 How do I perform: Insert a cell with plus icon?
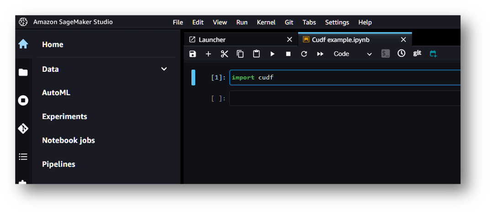[208, 54]
